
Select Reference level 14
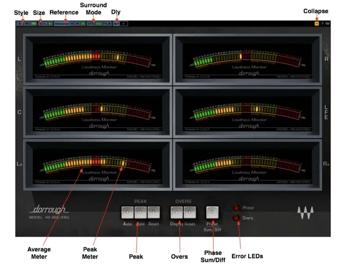72,25
